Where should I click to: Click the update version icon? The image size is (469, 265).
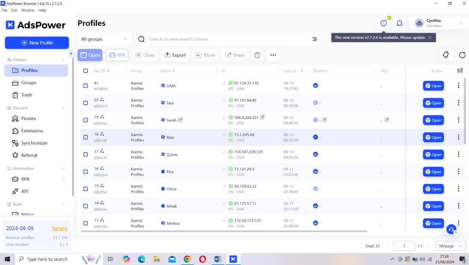(x=384, y=23)
